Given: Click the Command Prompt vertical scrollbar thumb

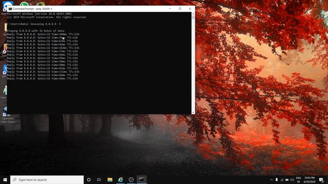Looking at the screenshot, I should pyautogui.click(x=193, y=17).
